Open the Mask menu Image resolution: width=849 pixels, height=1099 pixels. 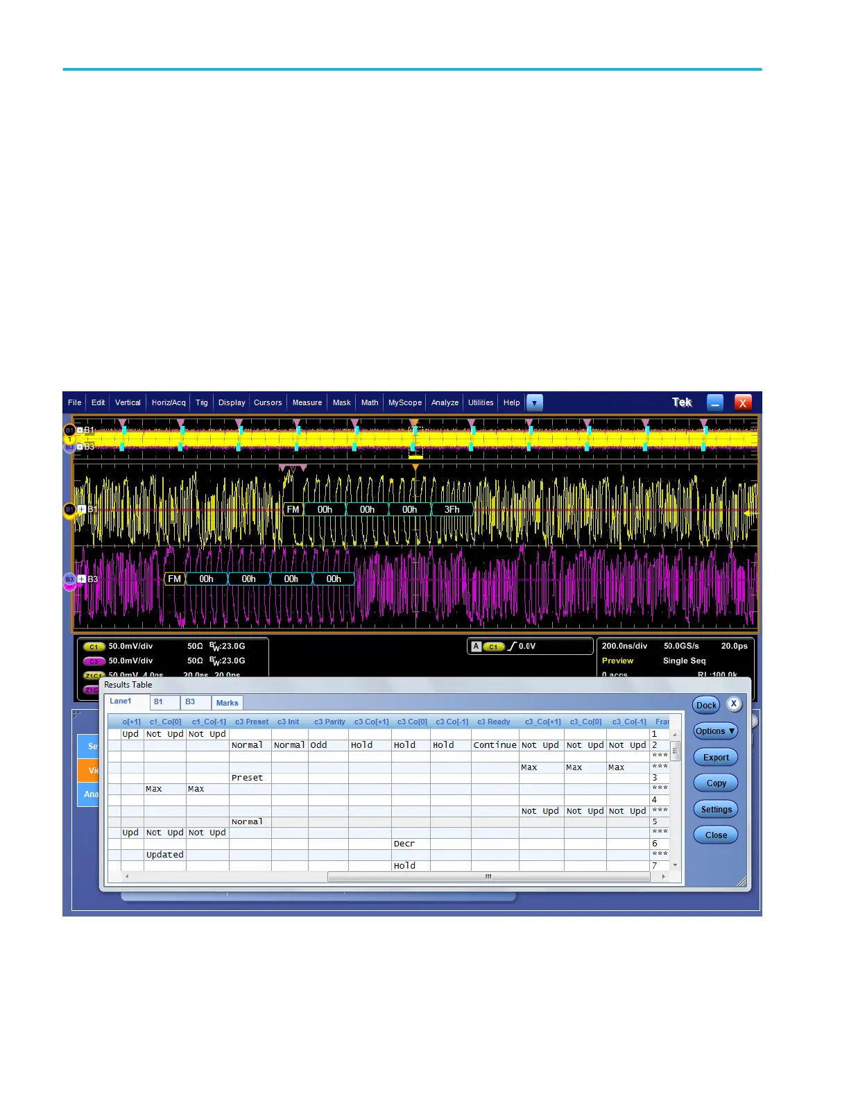(x=341, y=402)
